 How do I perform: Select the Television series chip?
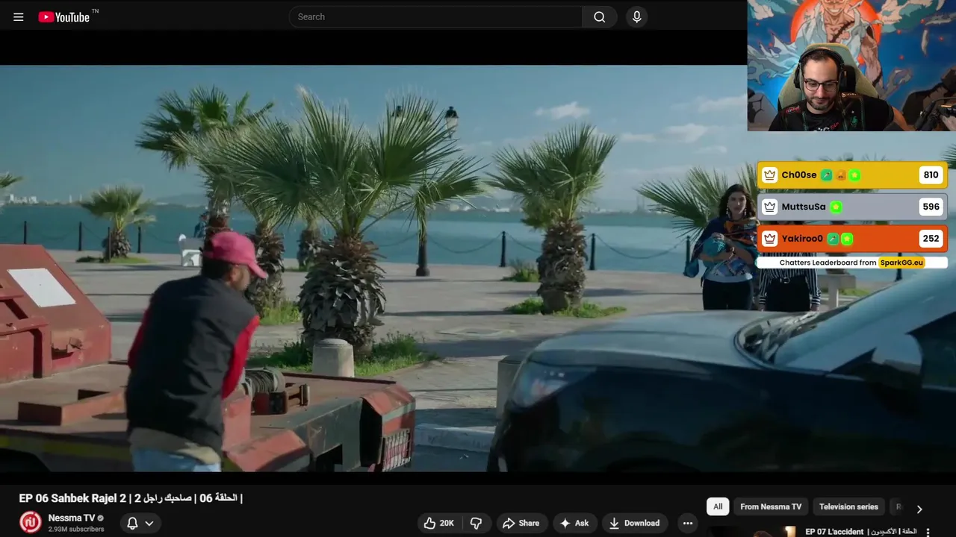click(x=848, y=506)
